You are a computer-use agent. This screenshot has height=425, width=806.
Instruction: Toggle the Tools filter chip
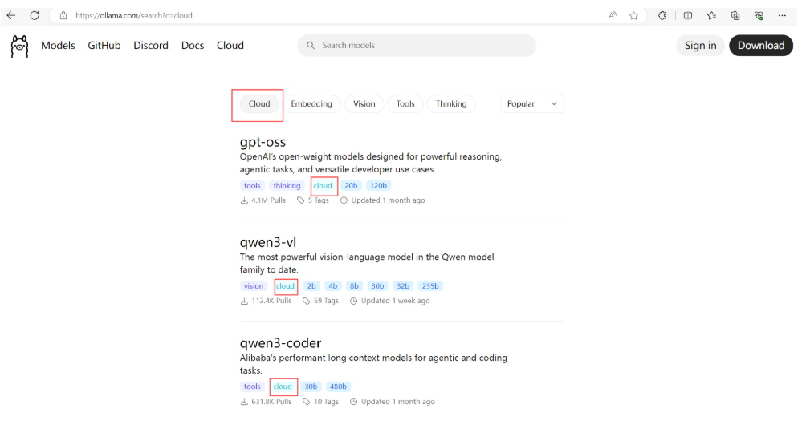coord(405,103)
